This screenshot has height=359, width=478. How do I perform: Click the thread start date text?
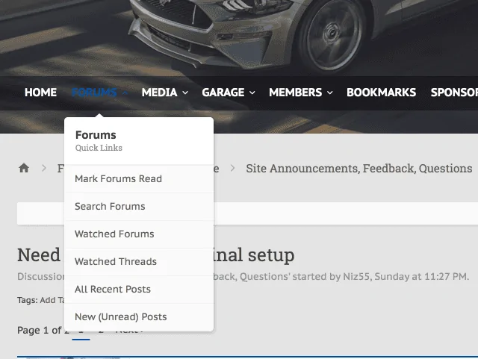[420, 276]
